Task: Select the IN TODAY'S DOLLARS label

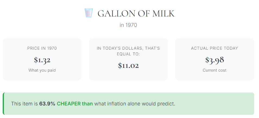Action: (128, 48)
